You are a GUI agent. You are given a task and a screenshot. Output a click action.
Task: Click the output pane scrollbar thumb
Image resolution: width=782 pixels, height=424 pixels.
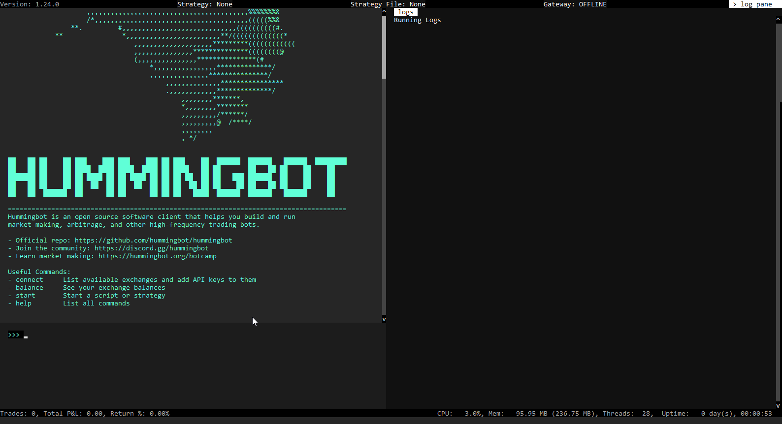pos(384,47)
